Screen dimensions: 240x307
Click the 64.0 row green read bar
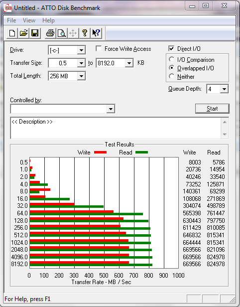point(86,214)
